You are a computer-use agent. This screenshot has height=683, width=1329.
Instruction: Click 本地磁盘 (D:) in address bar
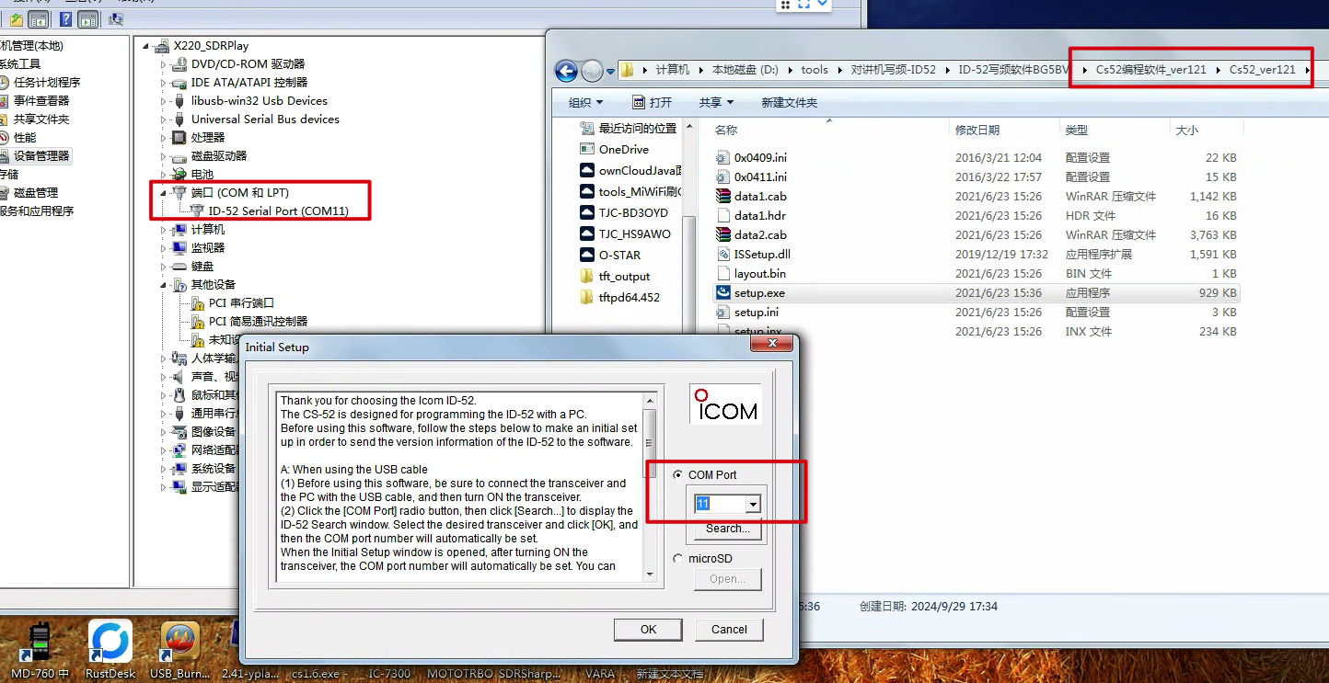pos(745,70)
